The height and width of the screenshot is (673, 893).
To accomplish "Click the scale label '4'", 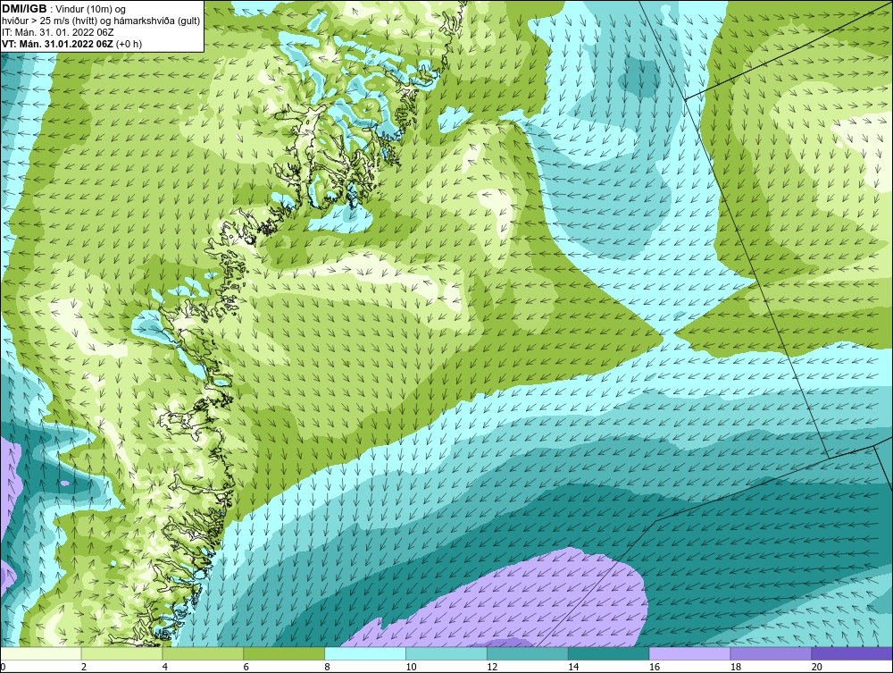I will pos(165,667).
